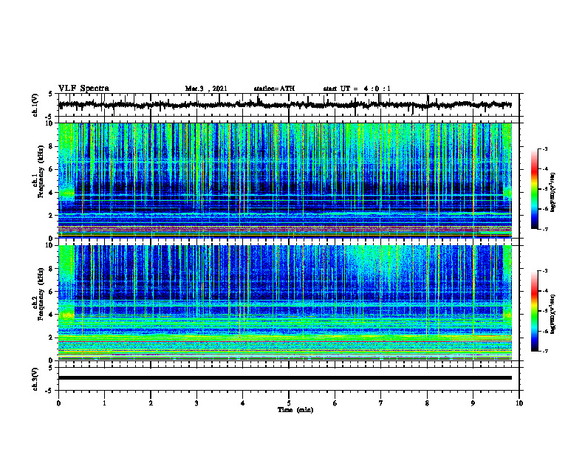Viewport: 585px width, 452px height.
Task: Click the log(PSD) label beside ch.1 colorbar
Action: coord(552,193)
